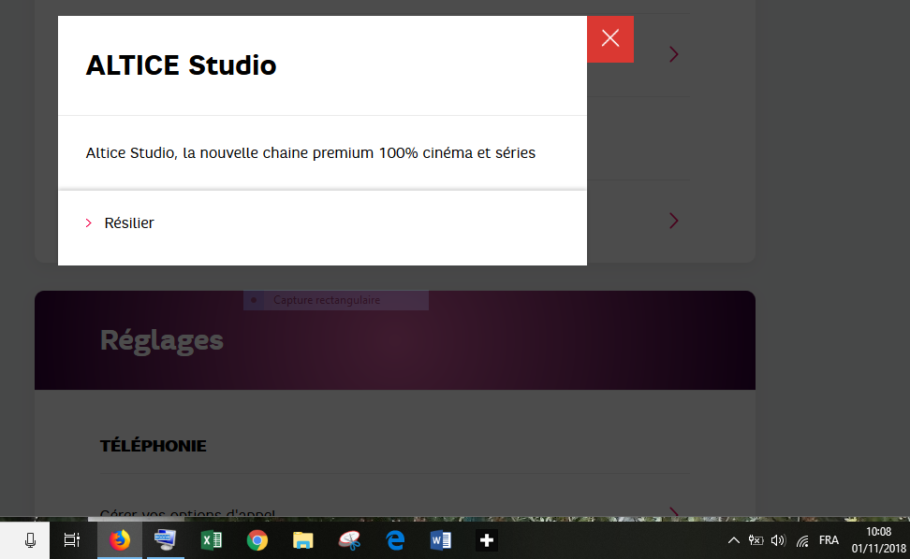Start a new capture with the plus icon
The height and width of the screenshot is (559, 910).
[x=486, y=539]
